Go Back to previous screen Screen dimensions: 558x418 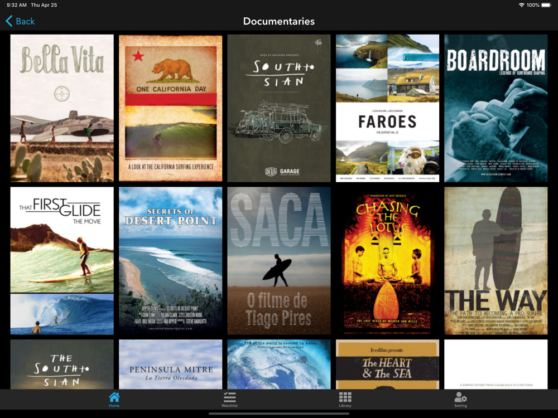[x=25, y=21]
